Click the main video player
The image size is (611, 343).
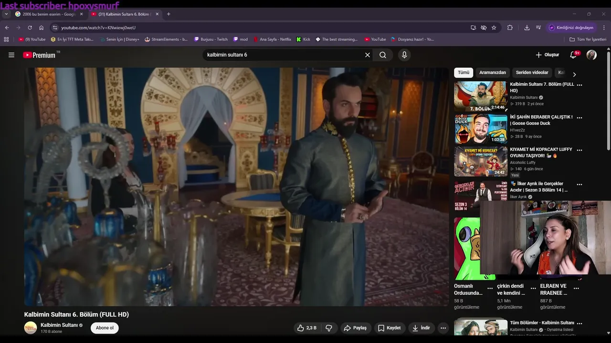237,186
